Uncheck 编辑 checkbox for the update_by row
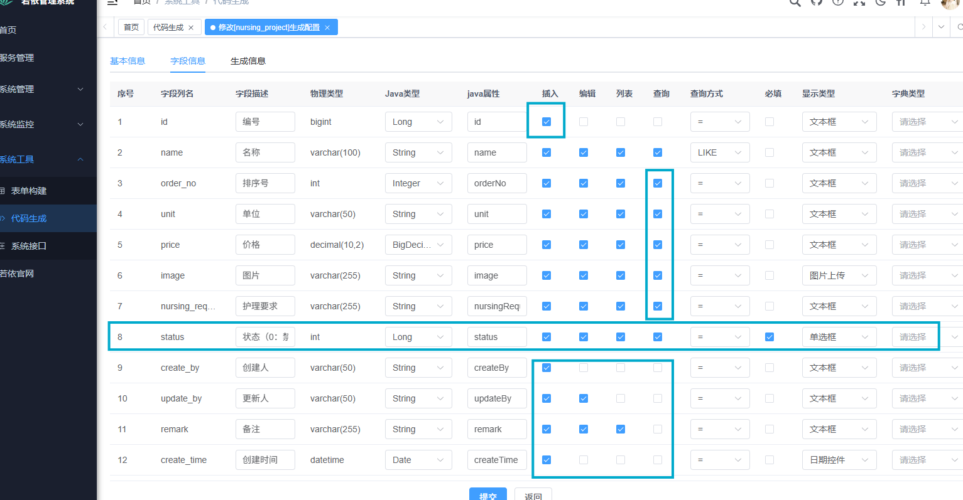 pyautogui.click(x=584, y=398)
